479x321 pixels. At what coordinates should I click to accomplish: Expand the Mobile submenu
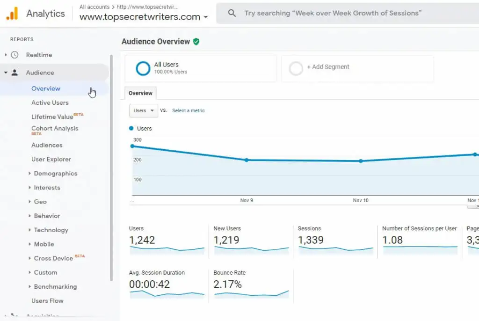click(29, 244)
